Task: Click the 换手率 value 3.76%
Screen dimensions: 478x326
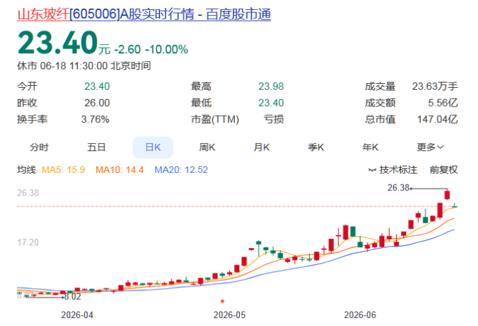Action: point(95,119)
